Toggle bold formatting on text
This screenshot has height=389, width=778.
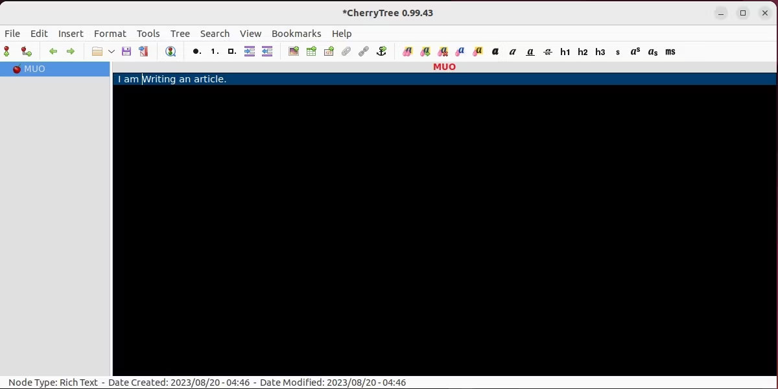pos(495,51)
